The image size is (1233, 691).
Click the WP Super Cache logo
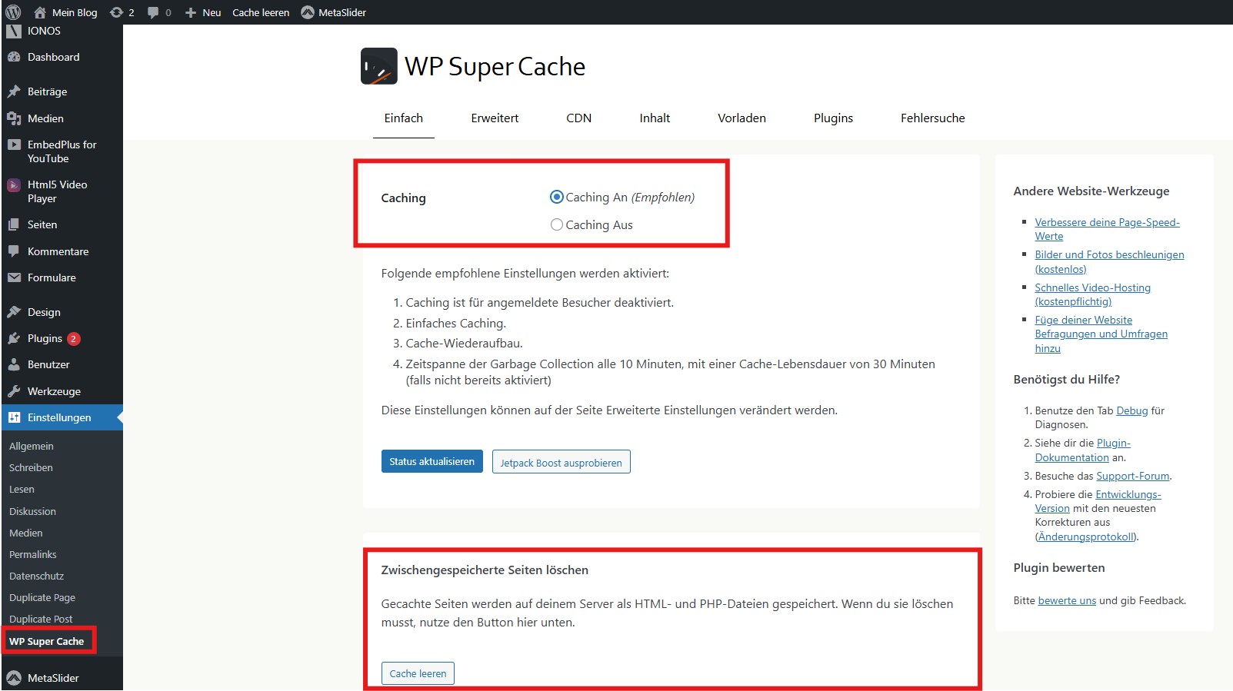pyautogui.click(x=379, y=66)
